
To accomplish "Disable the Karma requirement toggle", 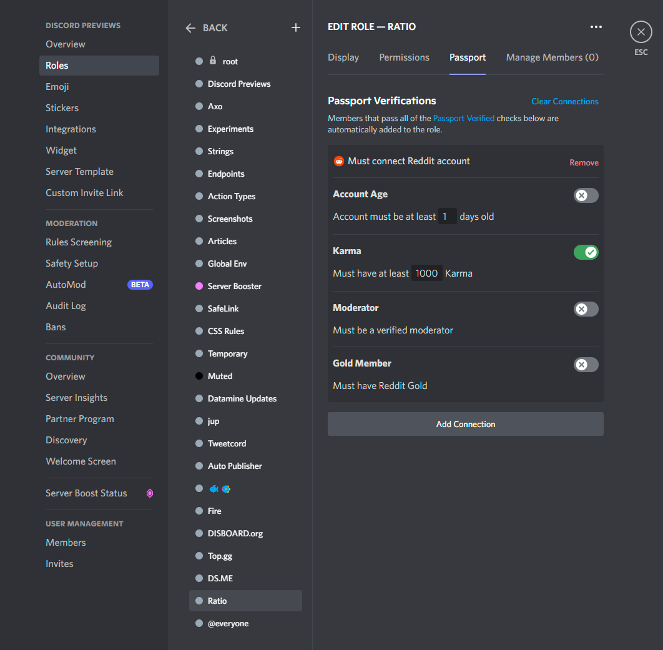I will click(x=586, y=252).
